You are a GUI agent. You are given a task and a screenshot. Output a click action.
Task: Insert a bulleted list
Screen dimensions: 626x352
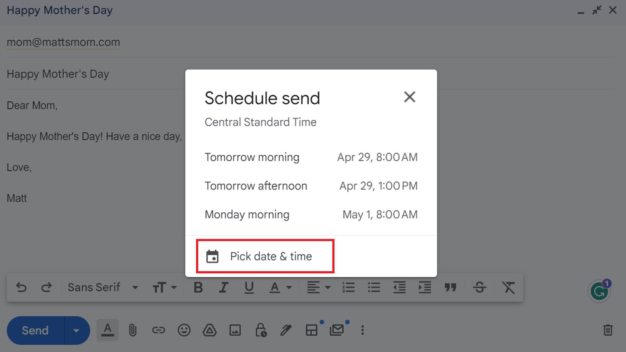(374, 288)
